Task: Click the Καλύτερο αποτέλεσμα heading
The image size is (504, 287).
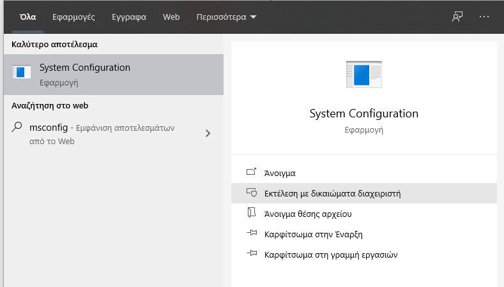Action: click(x=54, y=44)
